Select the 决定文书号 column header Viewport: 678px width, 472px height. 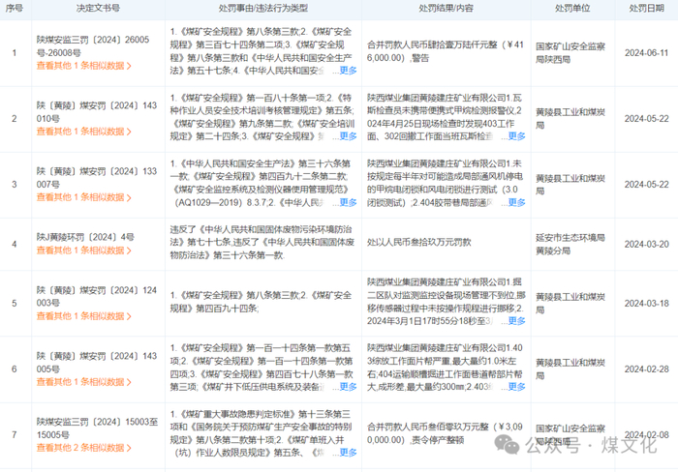98,8
